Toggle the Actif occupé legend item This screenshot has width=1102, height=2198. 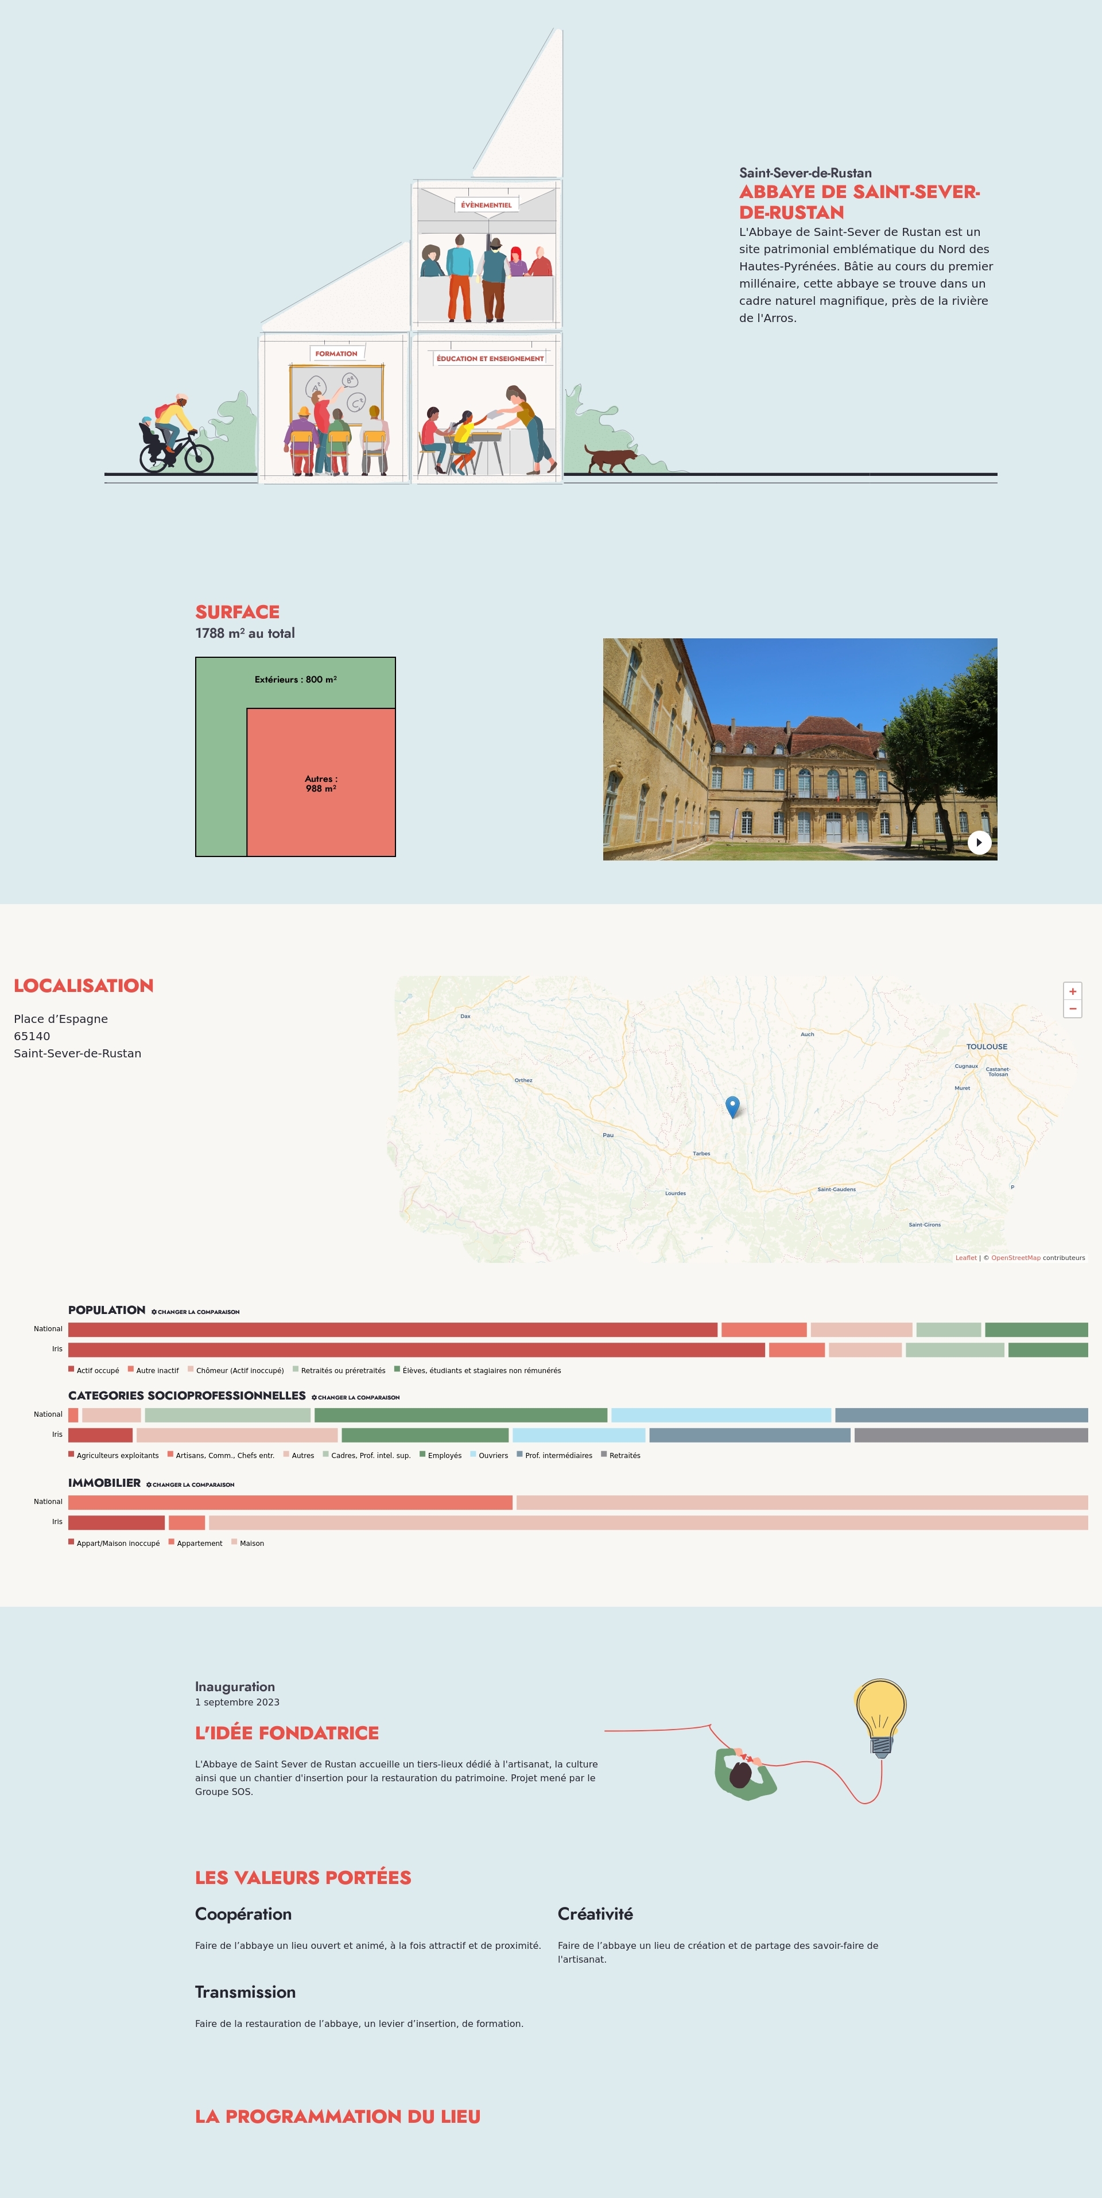(94, 1370)
